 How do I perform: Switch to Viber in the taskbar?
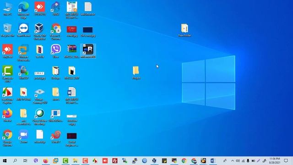36,161
